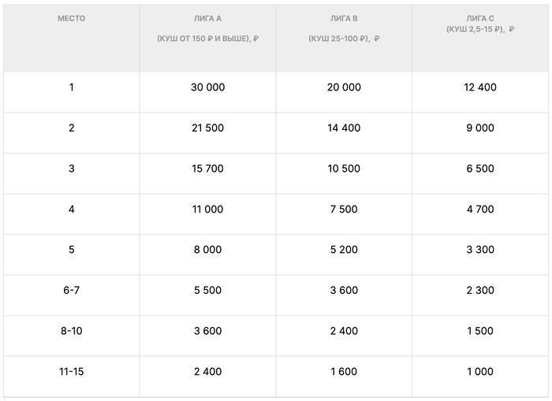Click the ЛИГА C column header
Viewport: 552px width, 401px height.
coord(480,18)
